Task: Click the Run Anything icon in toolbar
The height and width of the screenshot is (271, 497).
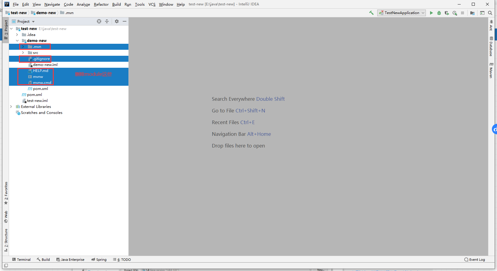Action: coord(482,13)
